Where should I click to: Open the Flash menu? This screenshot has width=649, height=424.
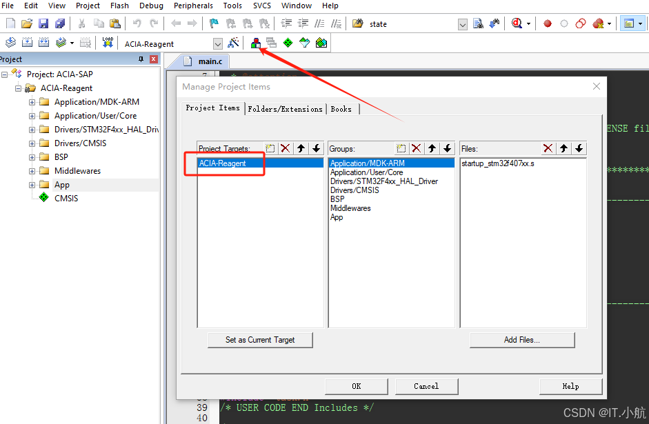click(119, 6)
